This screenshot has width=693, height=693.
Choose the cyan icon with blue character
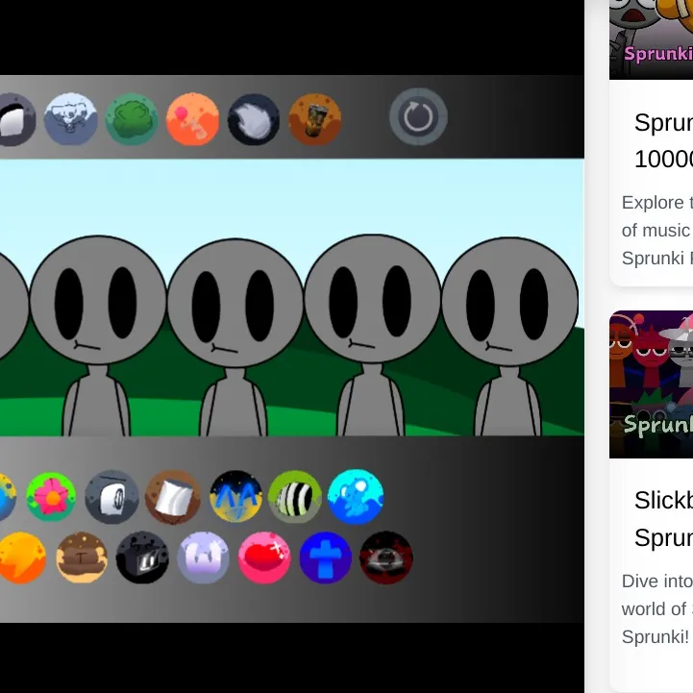coord(356,497)
